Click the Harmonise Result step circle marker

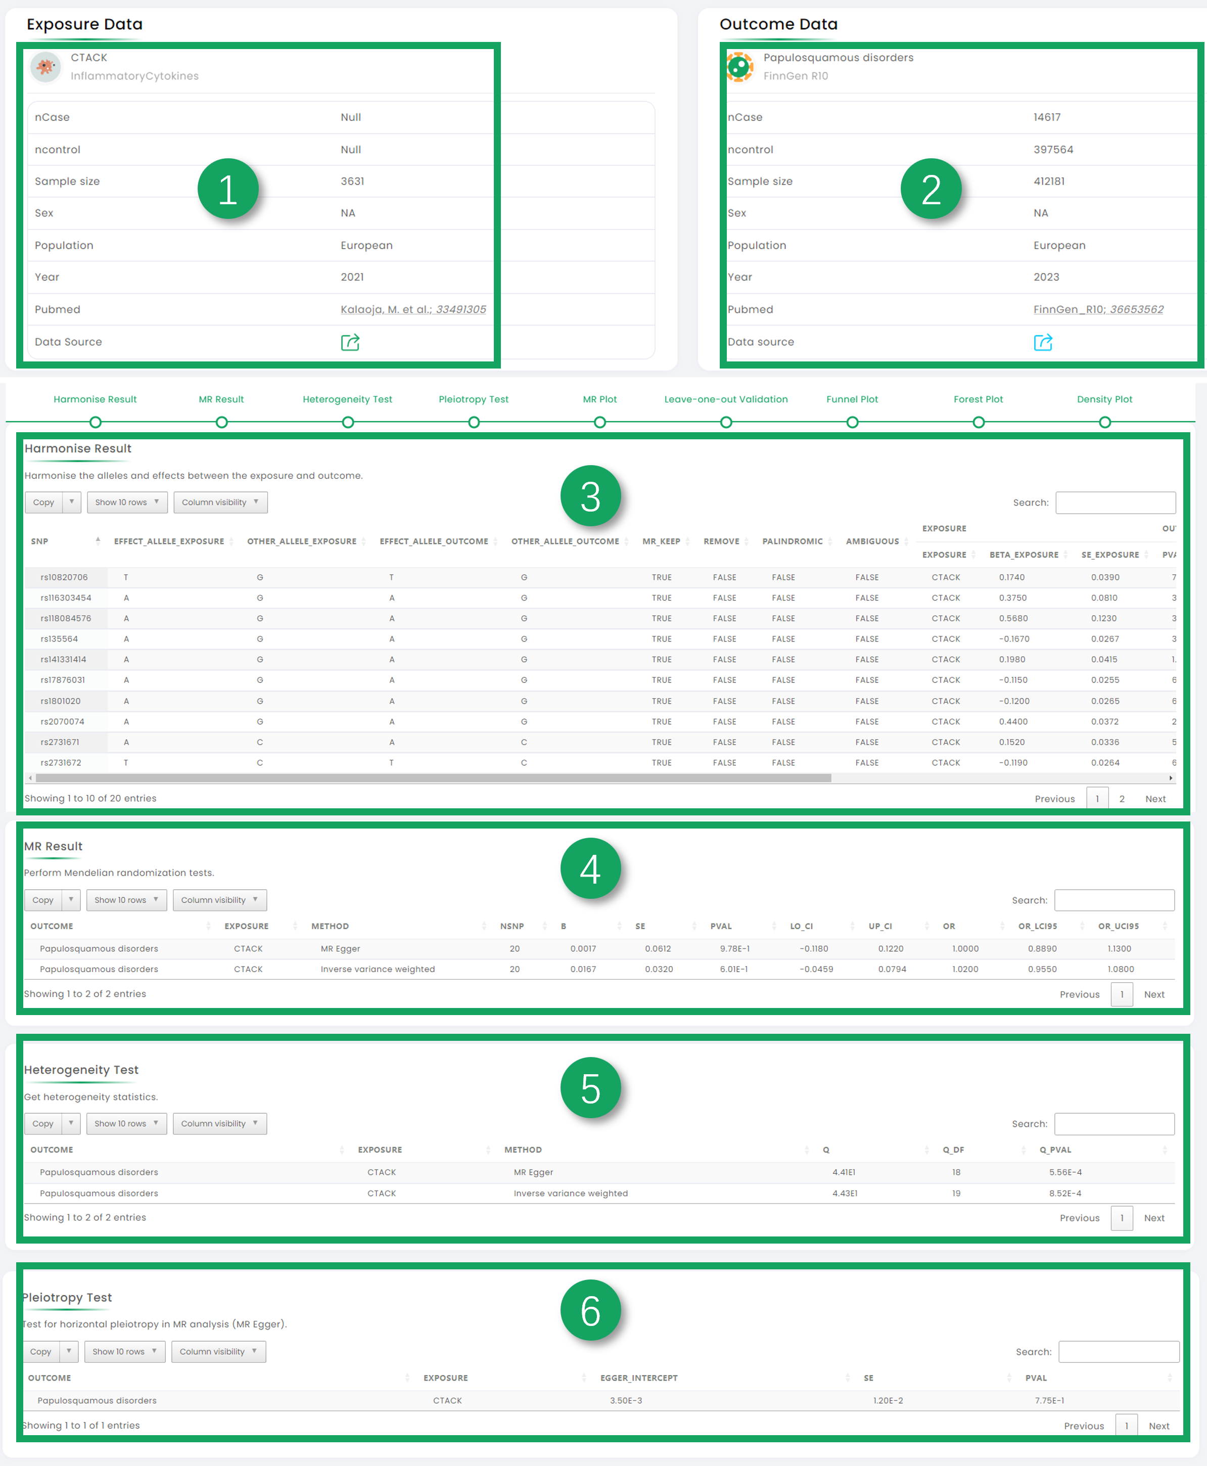click(x=95, y=422)
